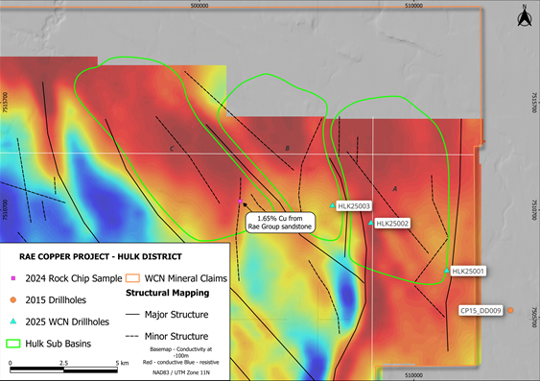The width and height of the screenshot is (540, 381).
Task: Click the orange circle 2015 Drillholes legend symbol
Action: pyautogui.click(x=13, y=300)
